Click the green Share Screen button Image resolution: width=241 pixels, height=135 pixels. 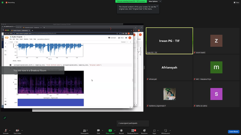coord(110,131)
